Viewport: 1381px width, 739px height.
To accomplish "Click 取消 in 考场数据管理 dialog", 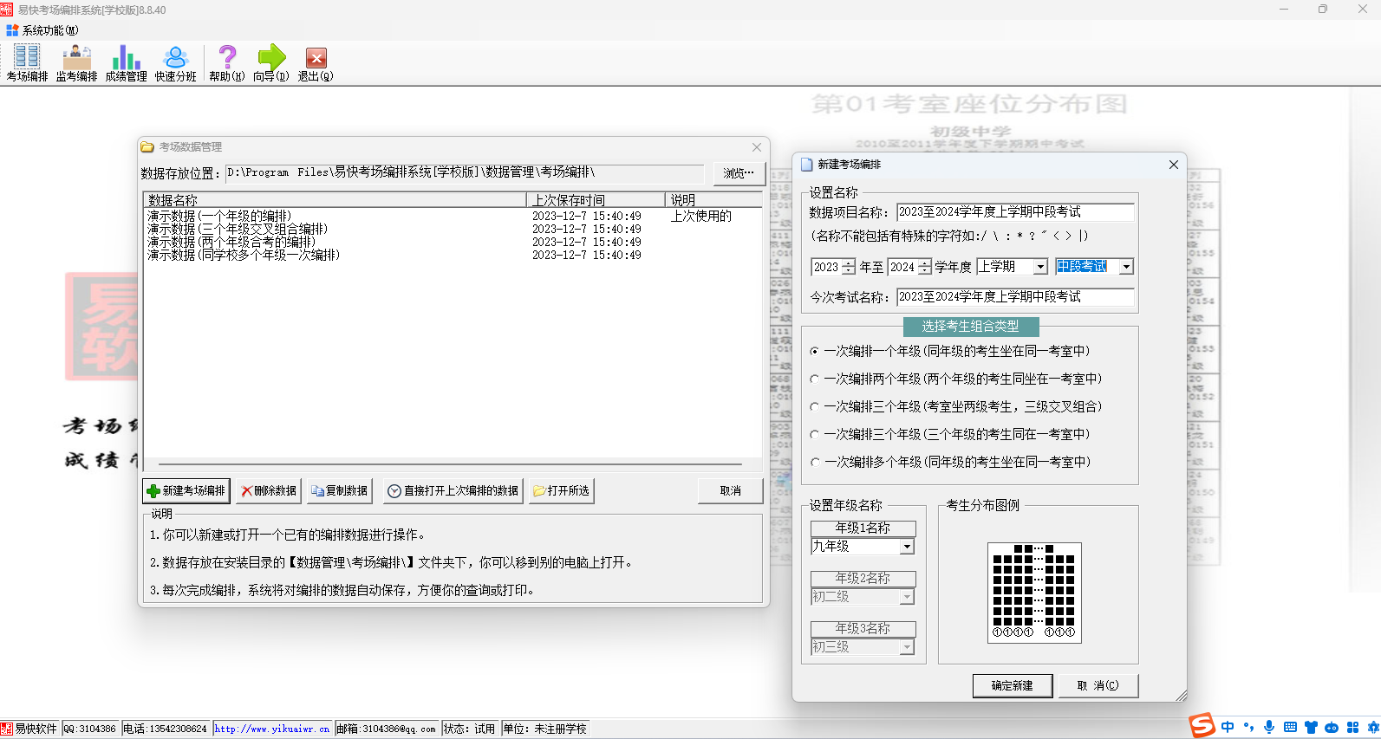I will [731, 491].
